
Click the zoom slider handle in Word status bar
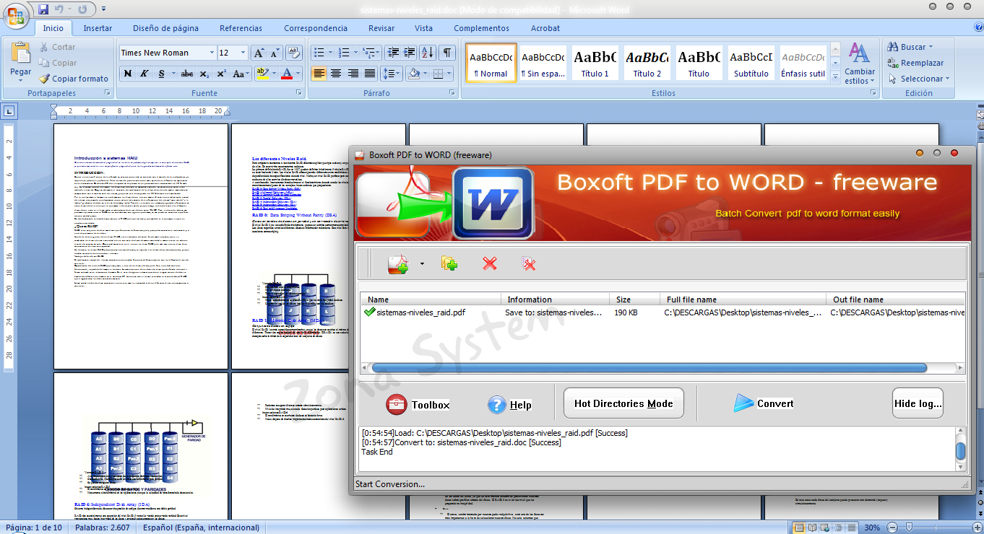coord(908,528)
